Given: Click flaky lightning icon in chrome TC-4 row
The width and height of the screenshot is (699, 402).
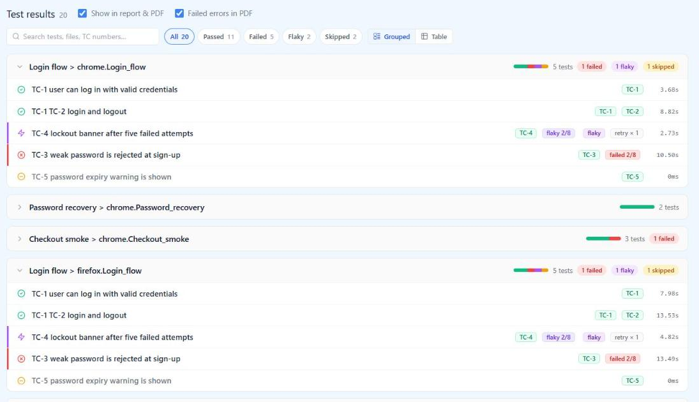Looking at the screenshot, I should click(x=21, y=133).
